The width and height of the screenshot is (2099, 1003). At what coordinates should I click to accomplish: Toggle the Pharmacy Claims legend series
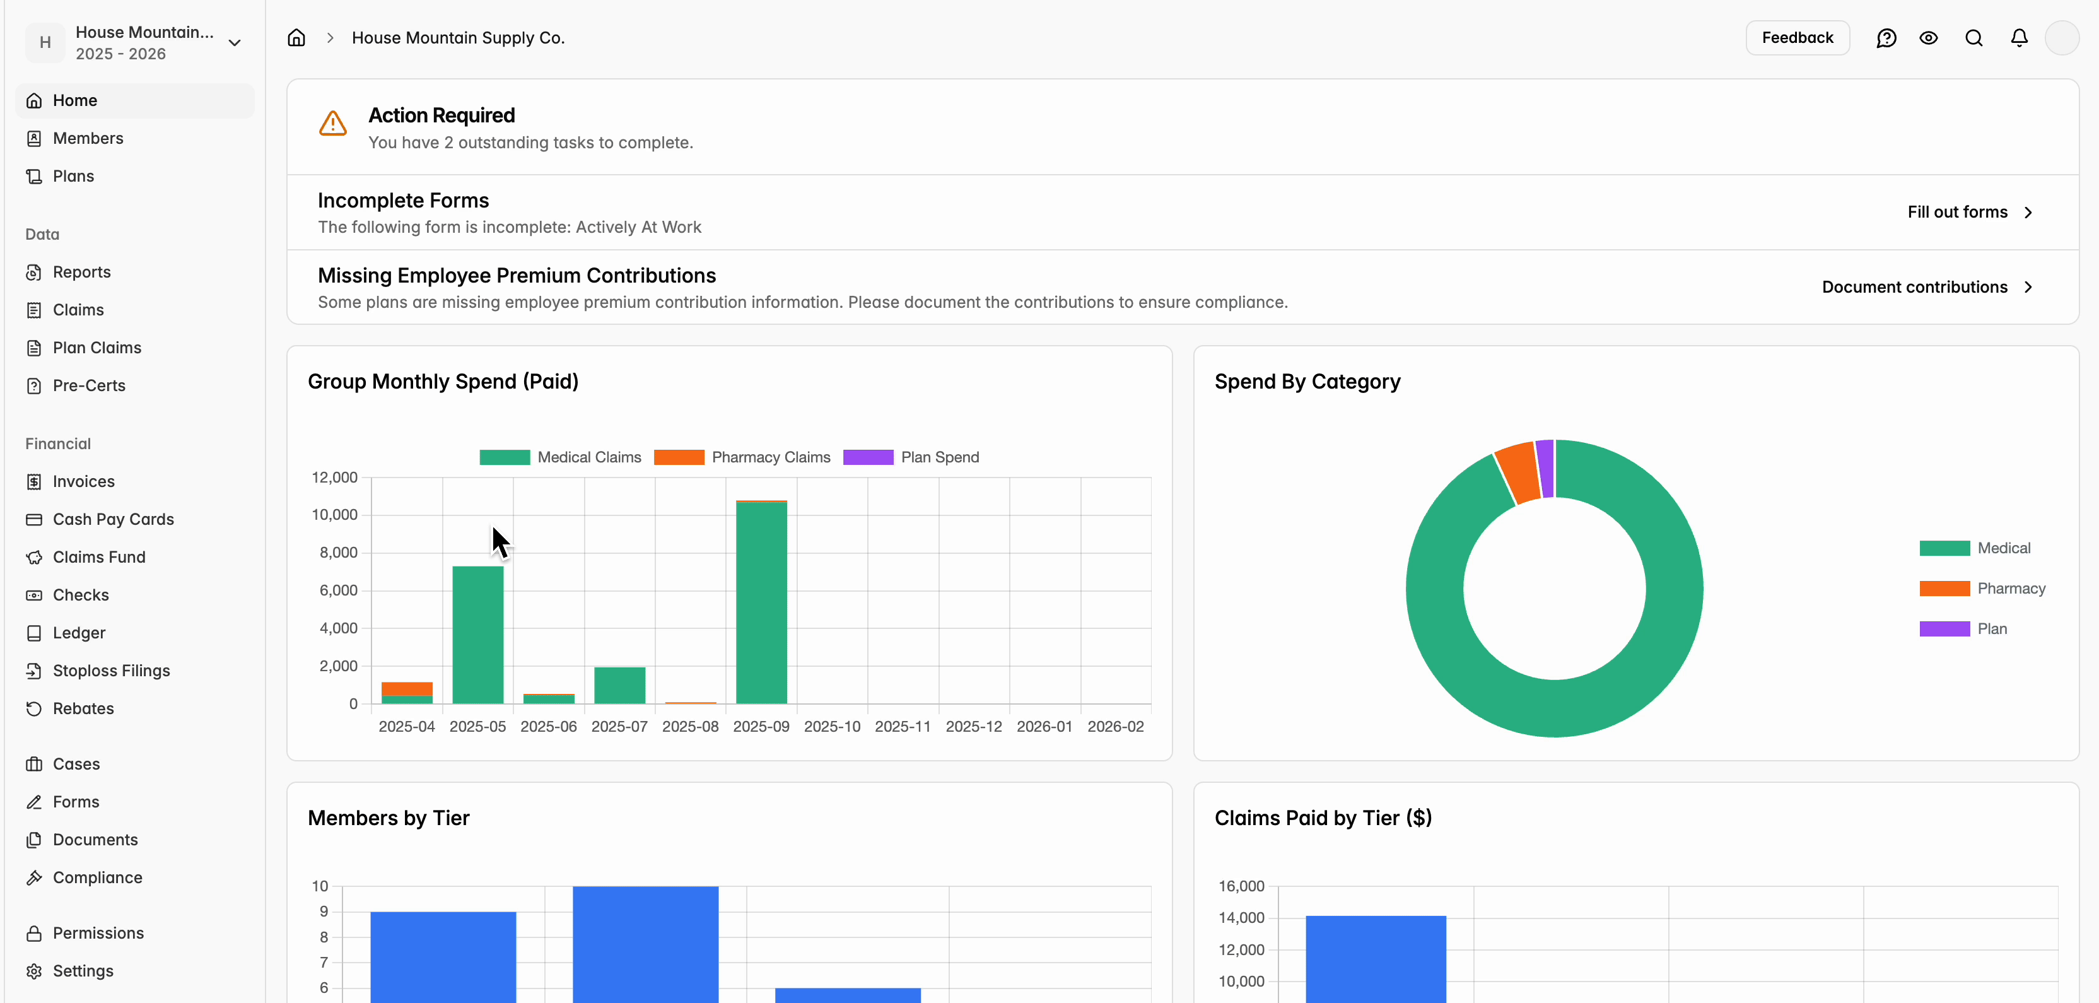pyautogui.click(x=742, y=457)
